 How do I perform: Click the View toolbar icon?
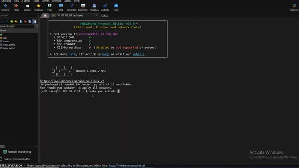50,6
